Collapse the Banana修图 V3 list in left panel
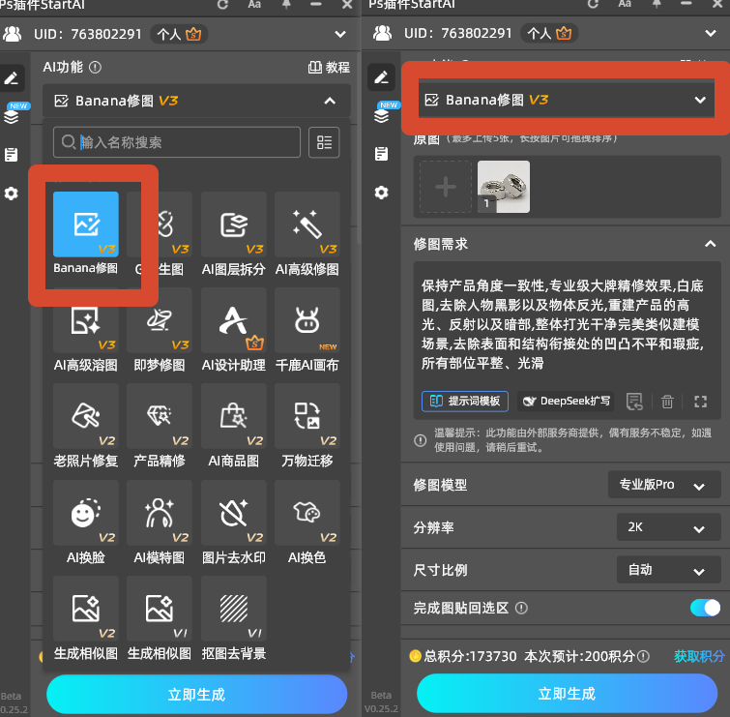Image resolution: width=730 pixels, height=717 pixels. [x=330, y=101]
